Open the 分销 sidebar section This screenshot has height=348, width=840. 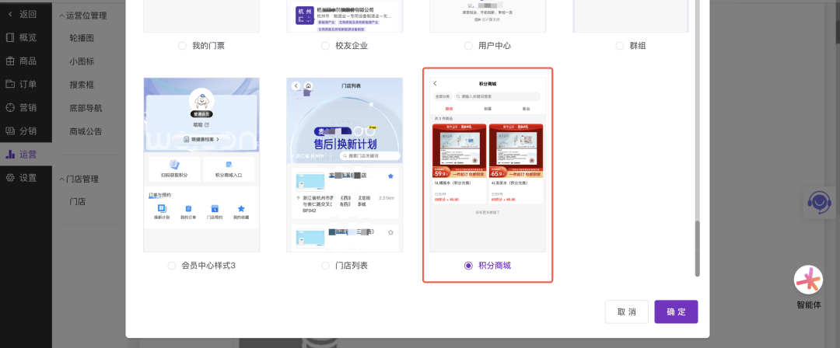coord(22,130)
